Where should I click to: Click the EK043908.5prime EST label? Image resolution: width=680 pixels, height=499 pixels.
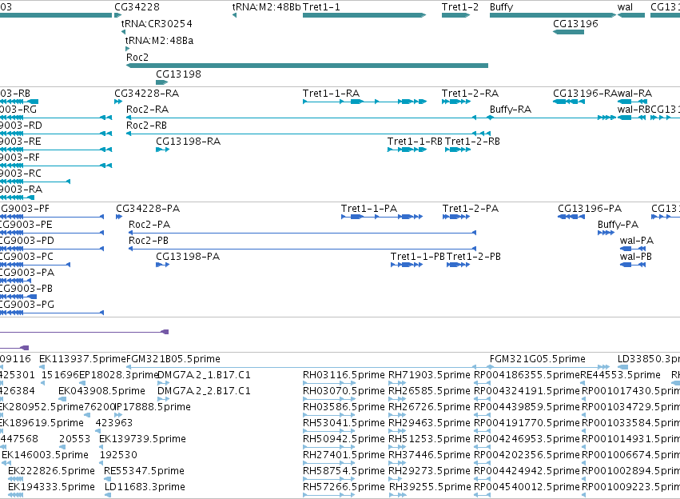click(102, 391)
